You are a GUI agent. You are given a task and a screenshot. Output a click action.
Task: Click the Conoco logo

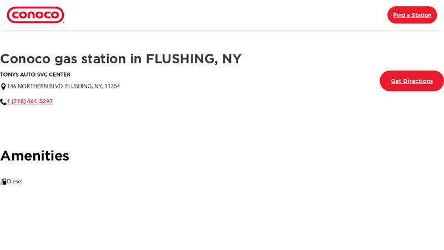pos(36,15)
